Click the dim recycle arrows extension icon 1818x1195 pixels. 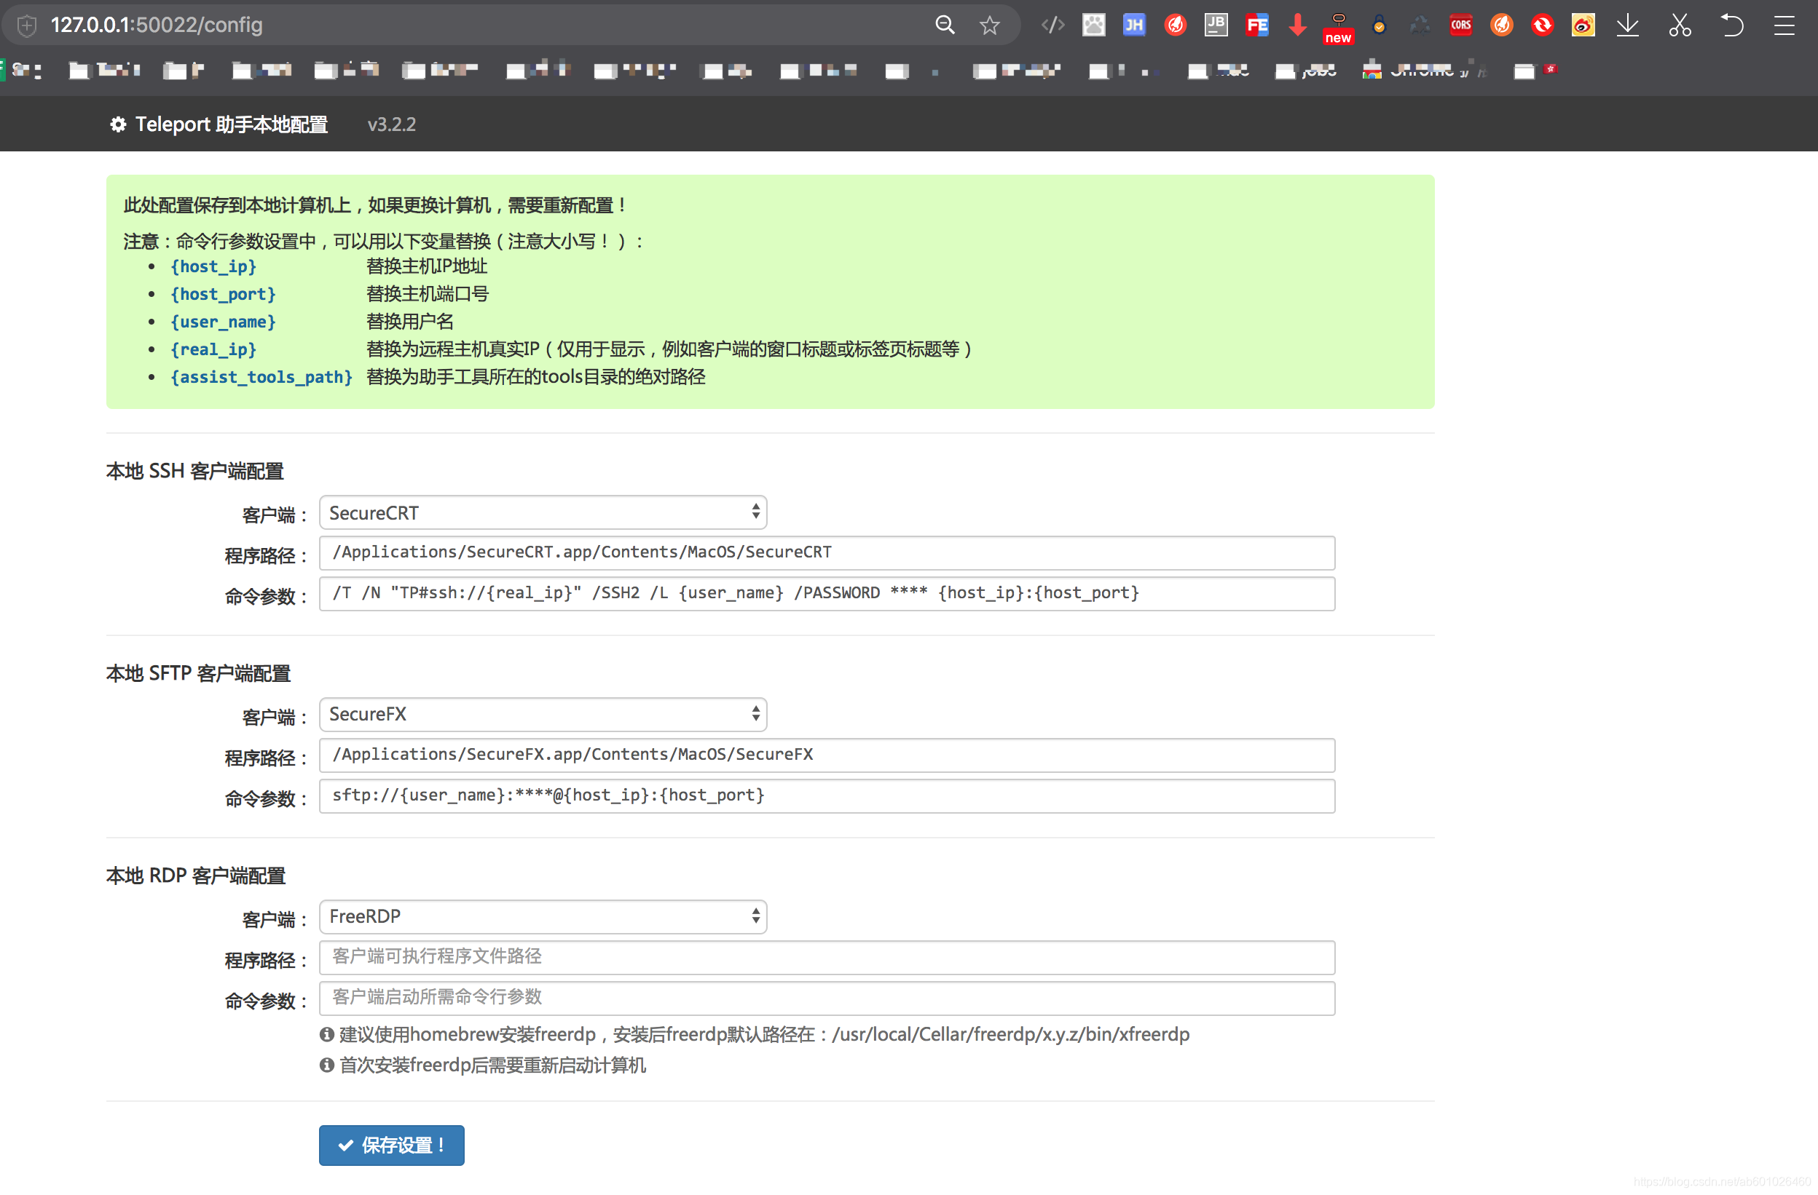1420,25
